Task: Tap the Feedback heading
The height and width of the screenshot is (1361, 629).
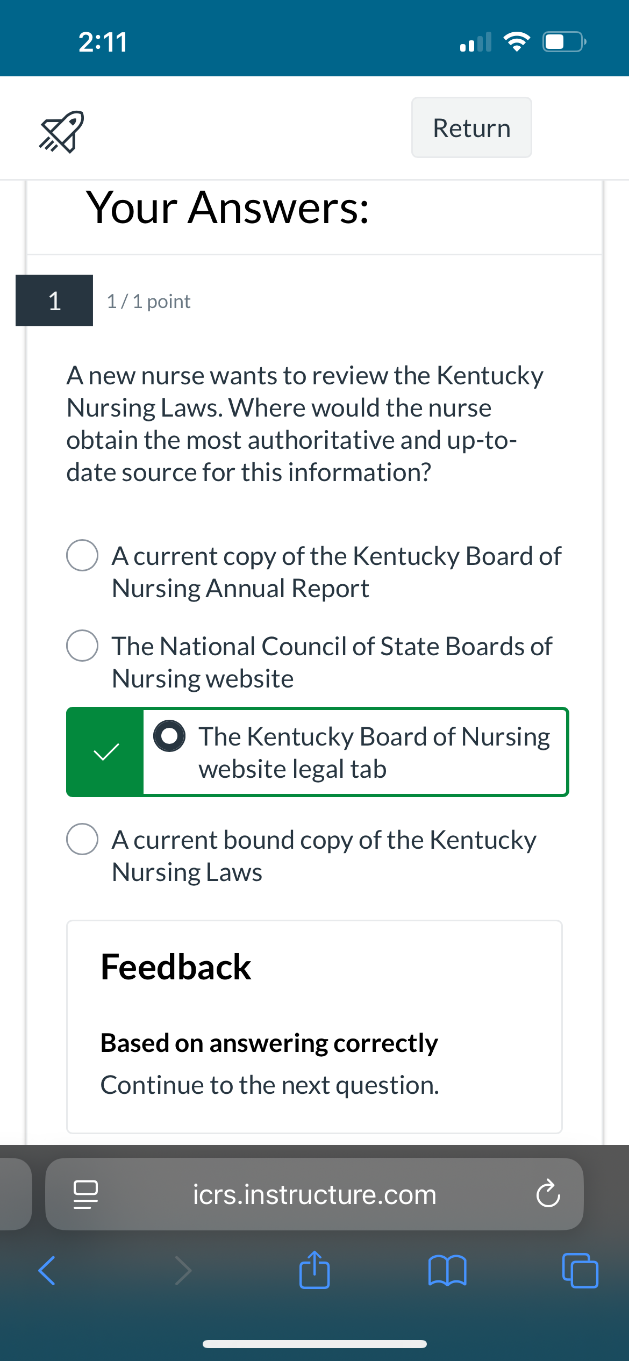Action: (176, 967)
